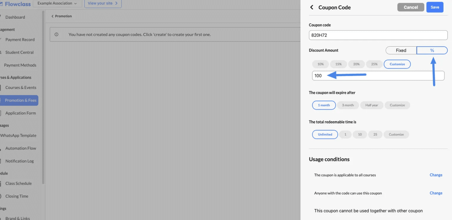Viewport: 452px width, 220px height.
Task: Cancel the coupon code editing
Action: coord(411,7)
